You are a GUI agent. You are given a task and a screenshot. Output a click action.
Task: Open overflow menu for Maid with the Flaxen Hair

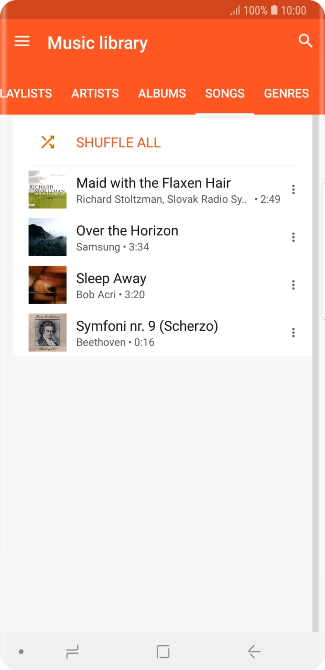click(293, 190)
